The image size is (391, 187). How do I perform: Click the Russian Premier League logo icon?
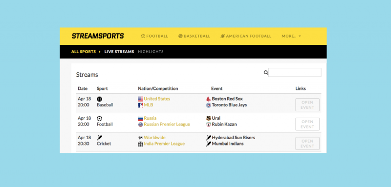coord(141,125)
